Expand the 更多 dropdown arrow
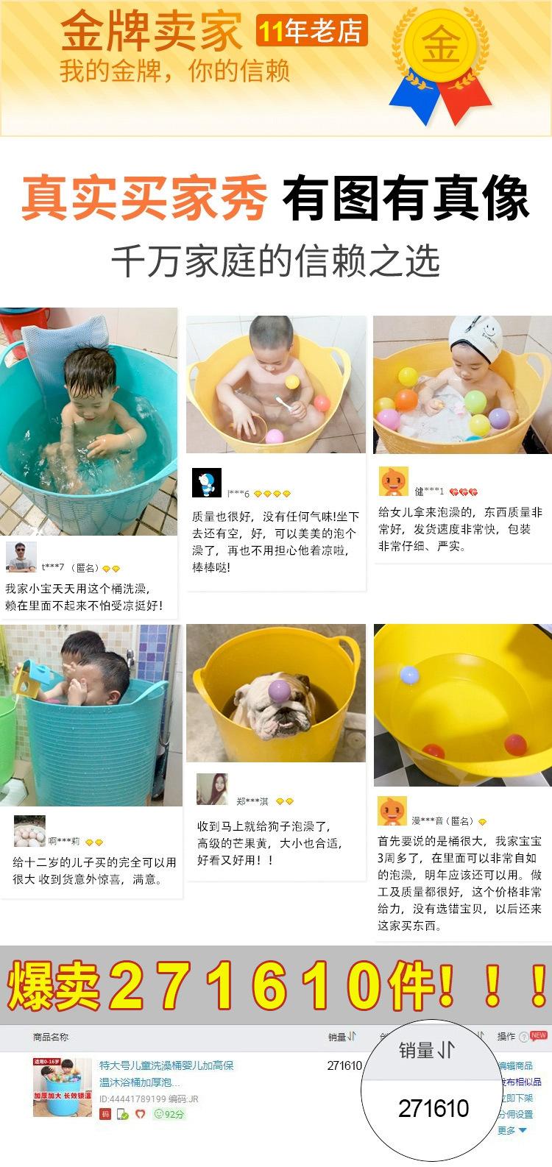This screenshot has width=552, height=1167. point(523,1130)
